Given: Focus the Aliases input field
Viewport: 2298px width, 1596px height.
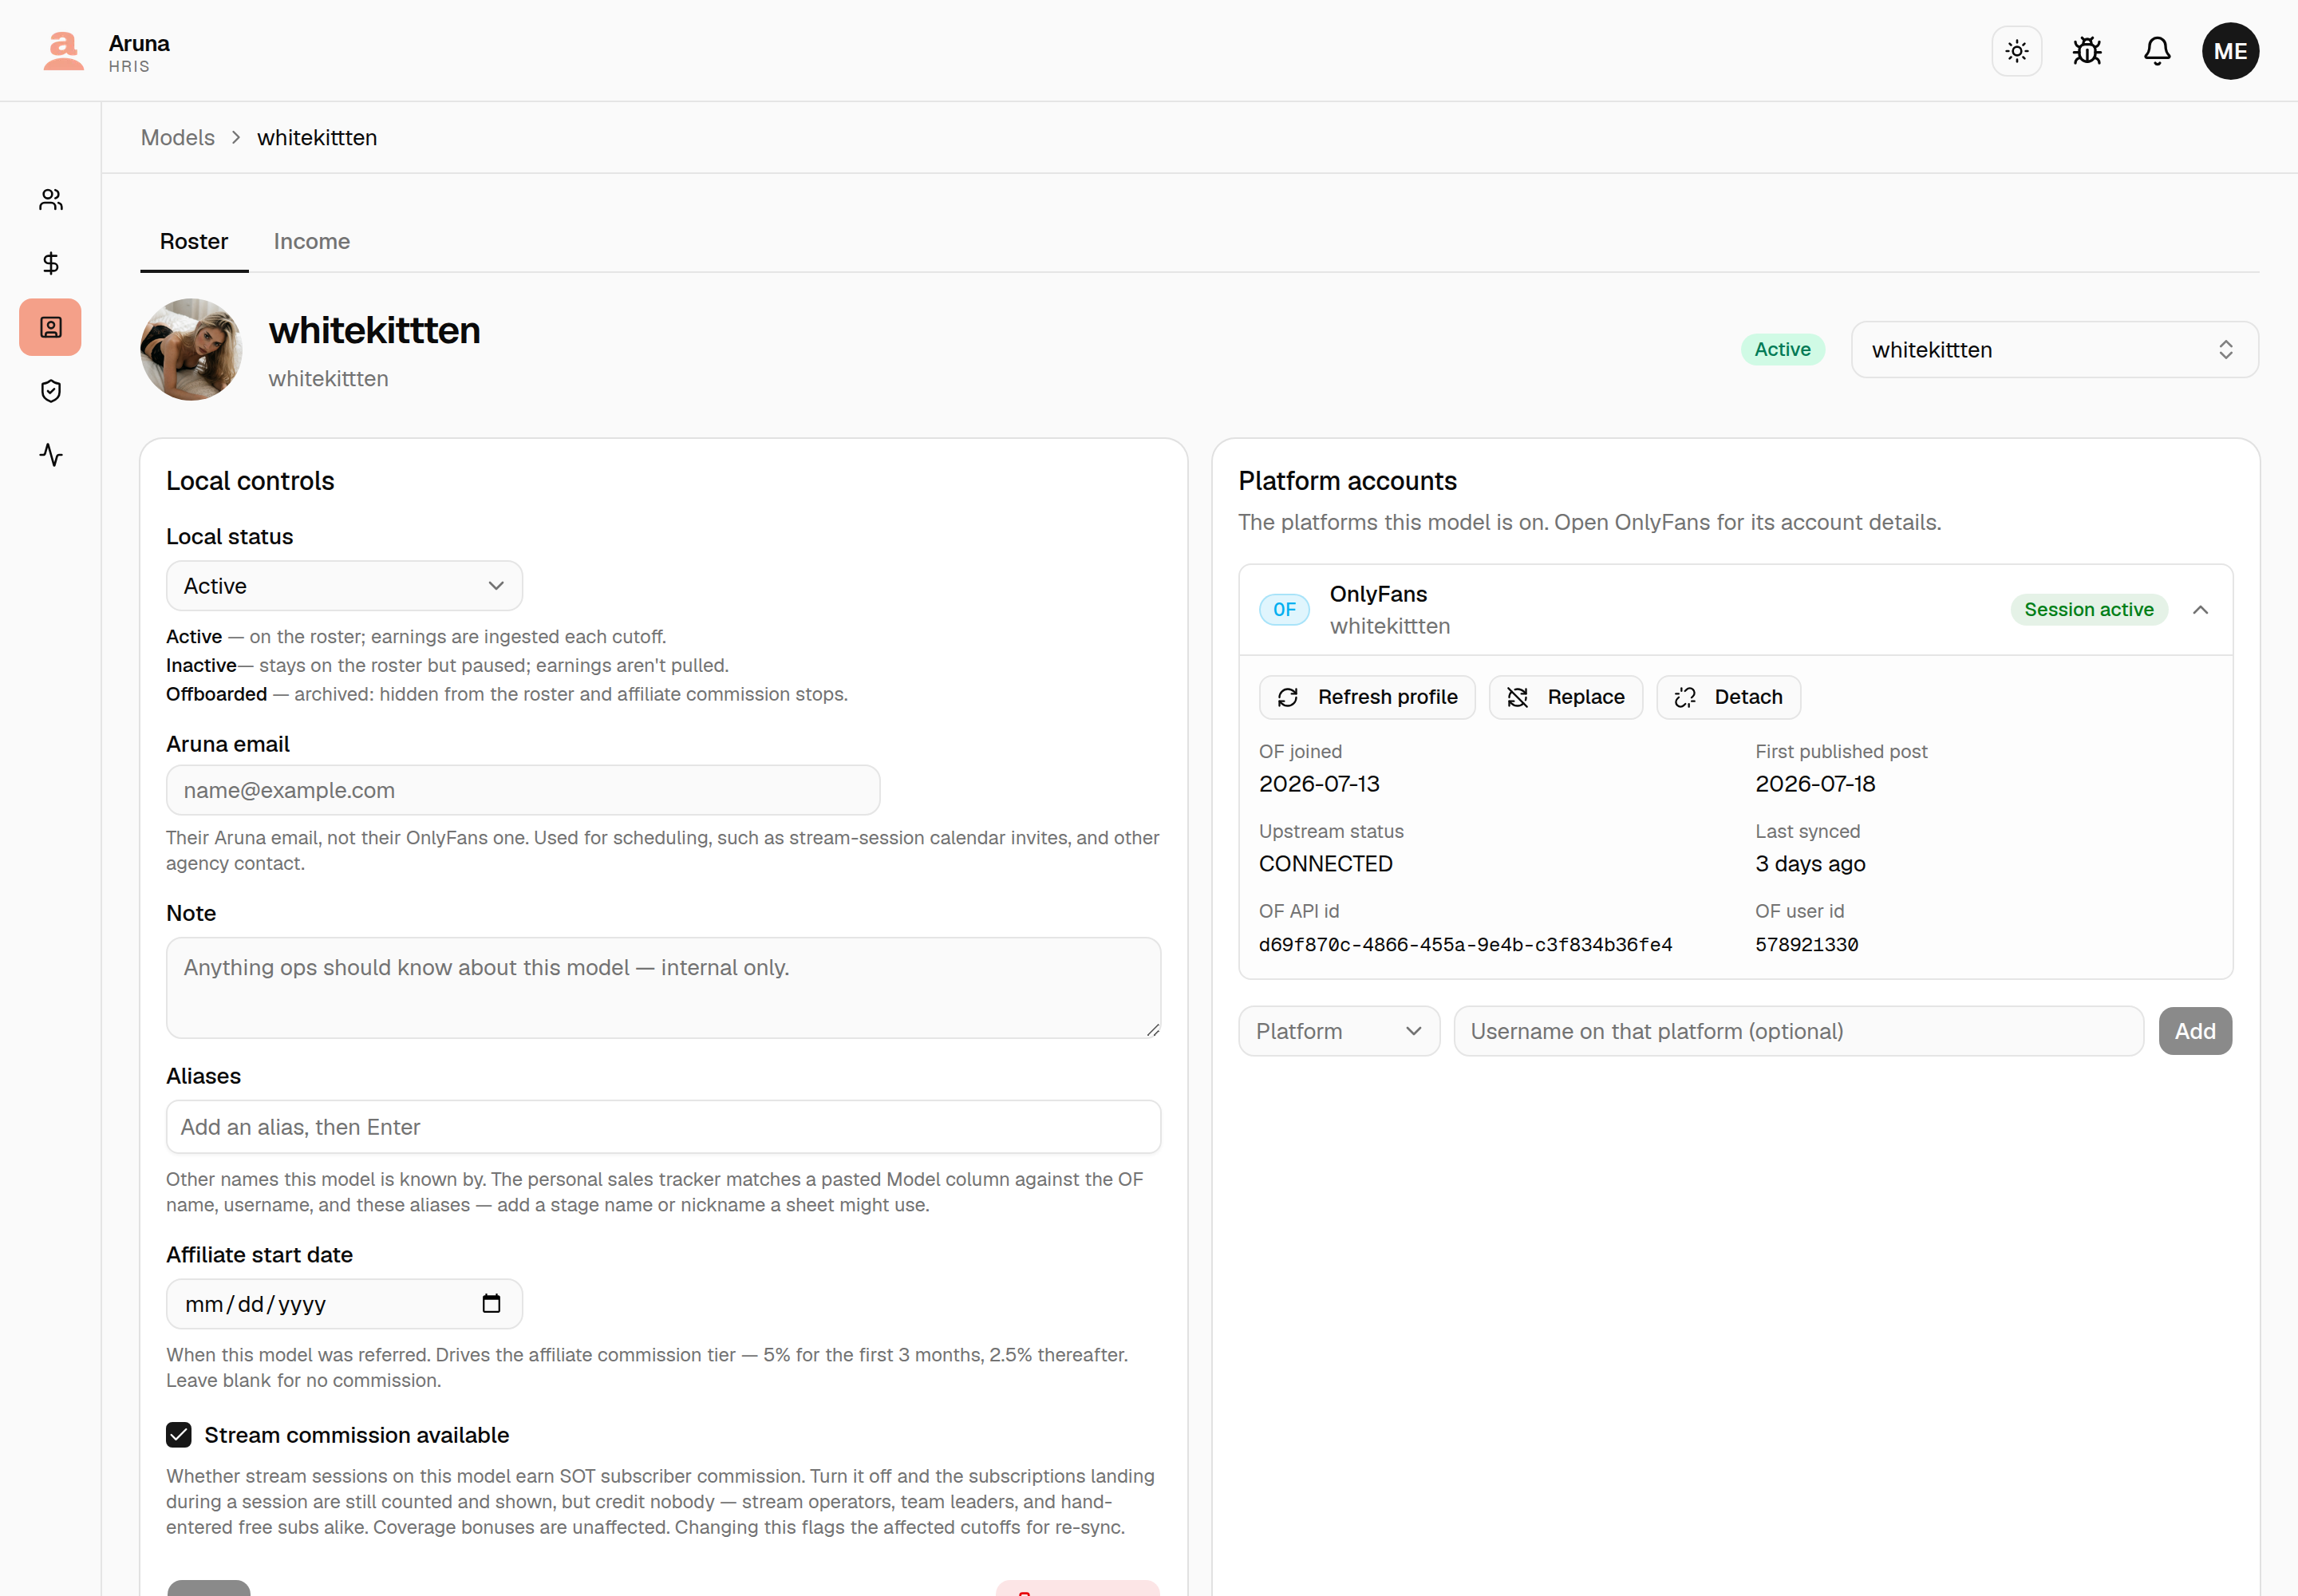Looking at the screenshot, I should coord(663,1127).
